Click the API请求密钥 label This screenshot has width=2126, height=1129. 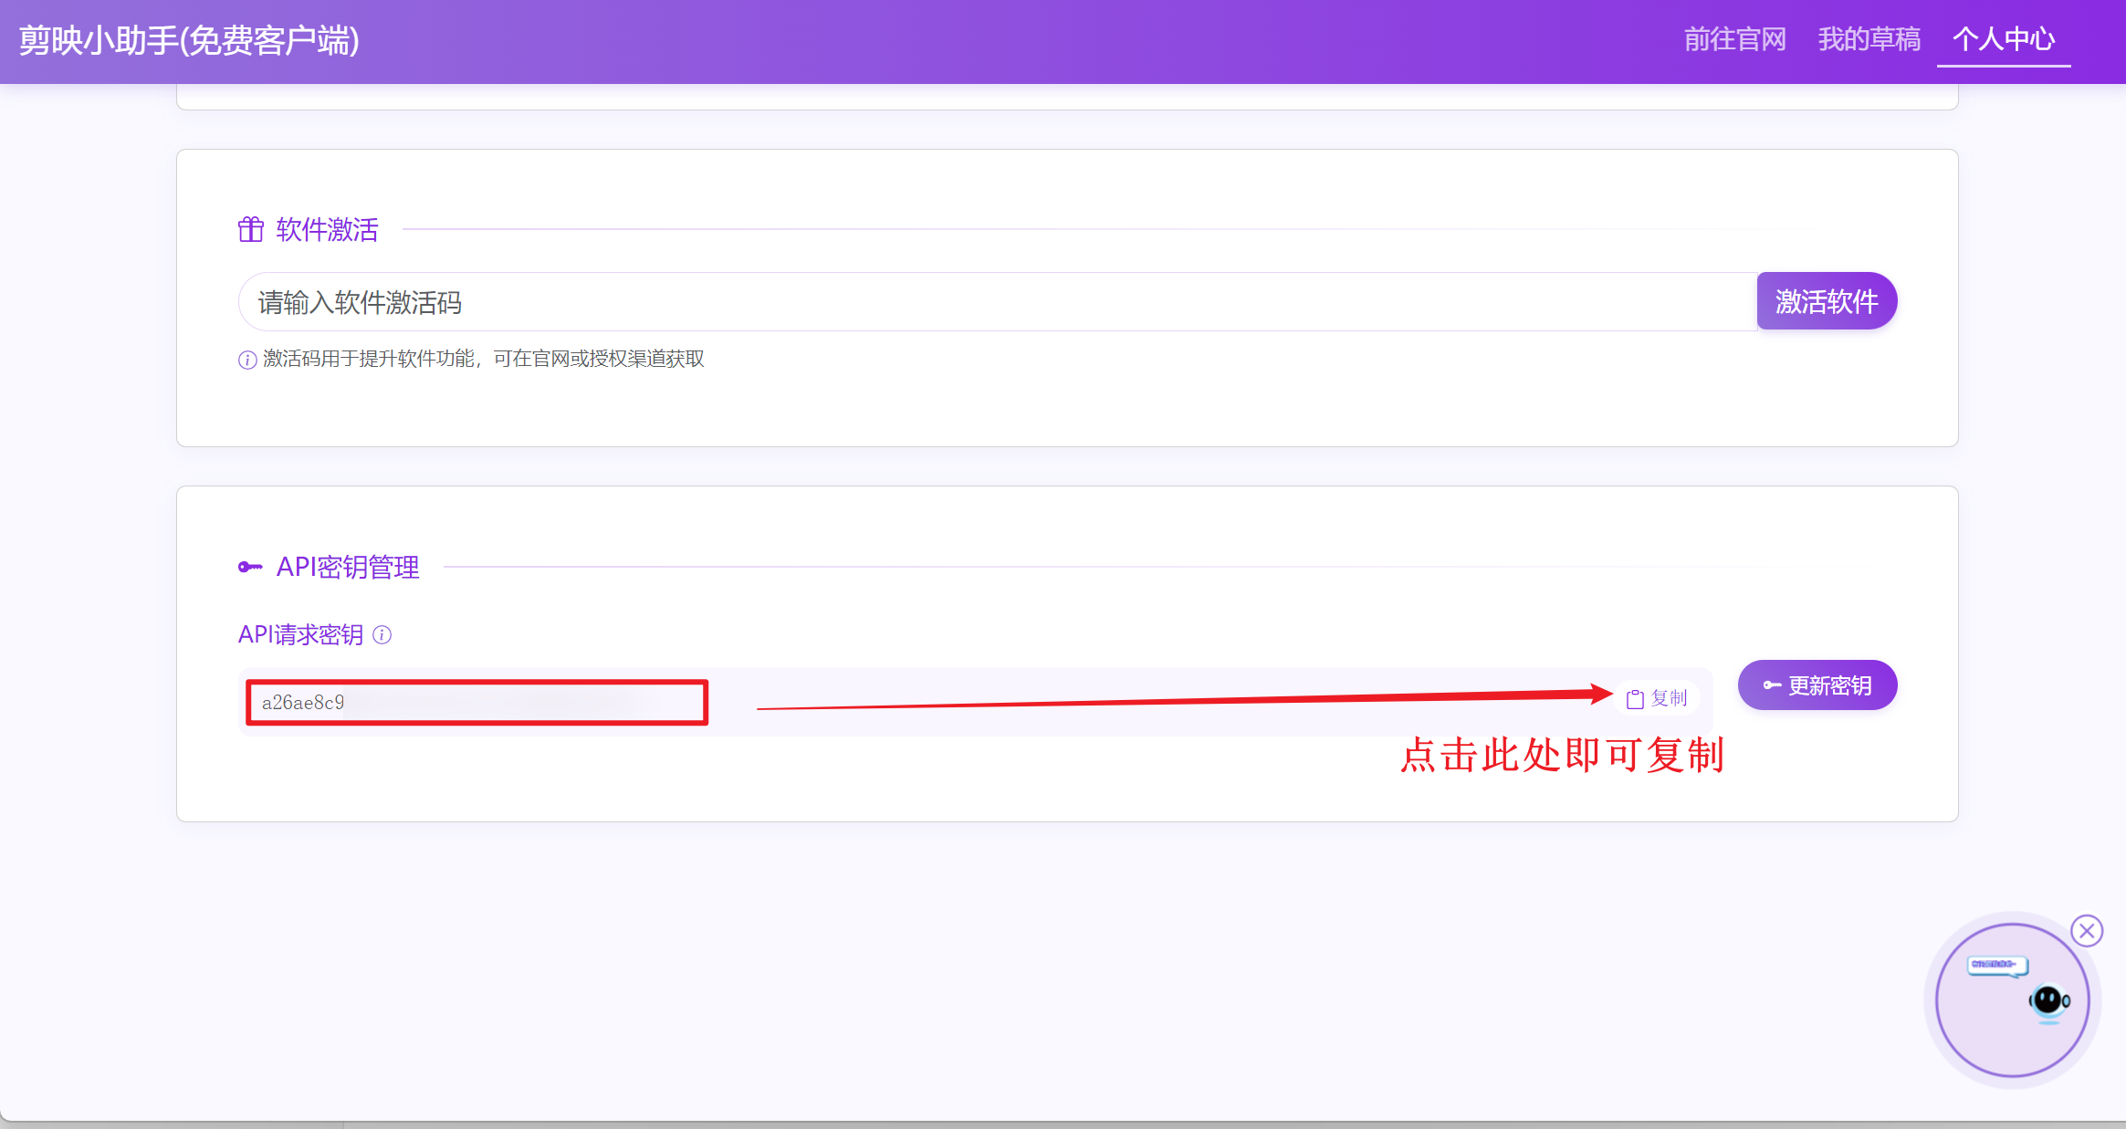coord(300,634)
